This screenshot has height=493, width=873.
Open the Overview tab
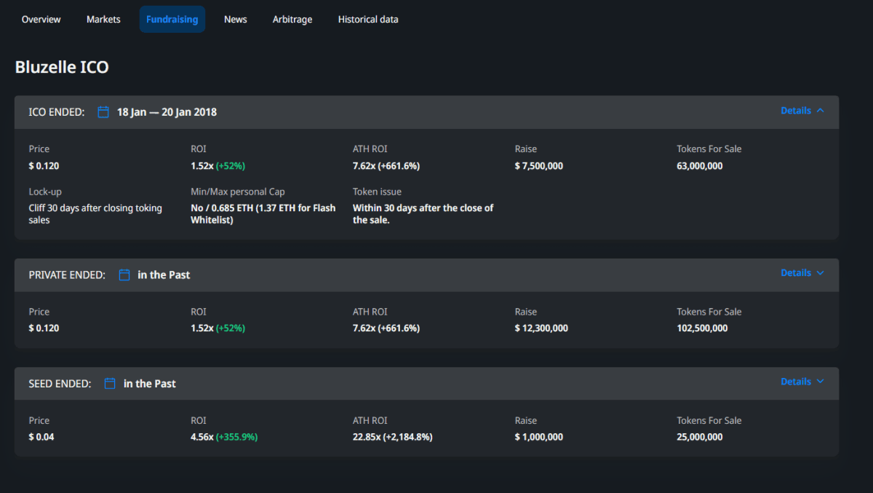(41, 20)
